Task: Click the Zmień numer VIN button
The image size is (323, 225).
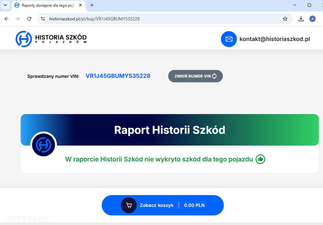Action: (x=195, y=76)
